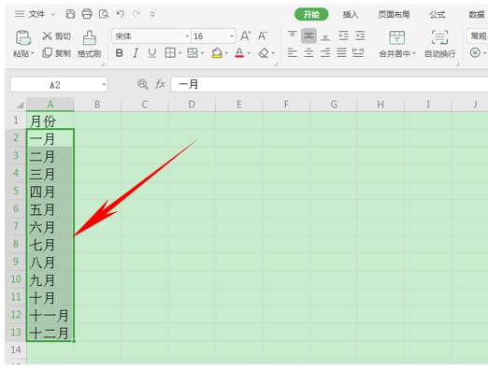Screen dimensions: 488x370
Task: Open the font name dropdown 宋体
Action: click(x=151, y=36)
